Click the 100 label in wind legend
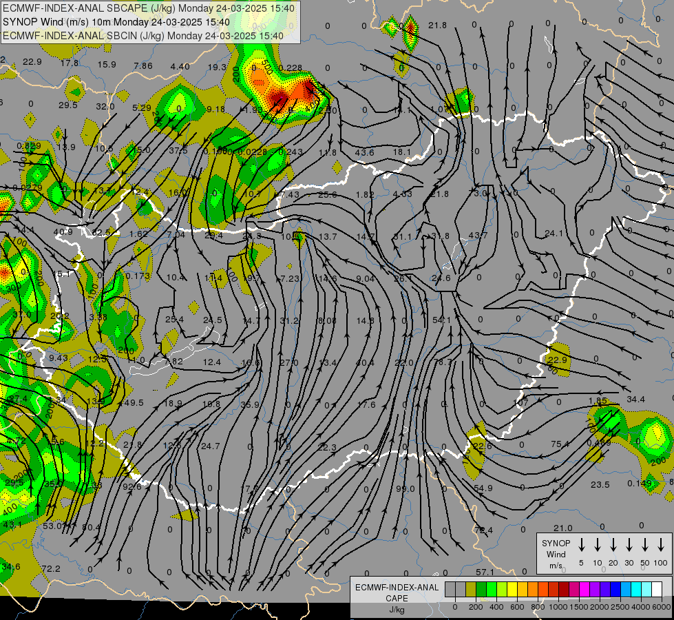The height and width of the screenshot is (620, 674). tap(660, 563)
